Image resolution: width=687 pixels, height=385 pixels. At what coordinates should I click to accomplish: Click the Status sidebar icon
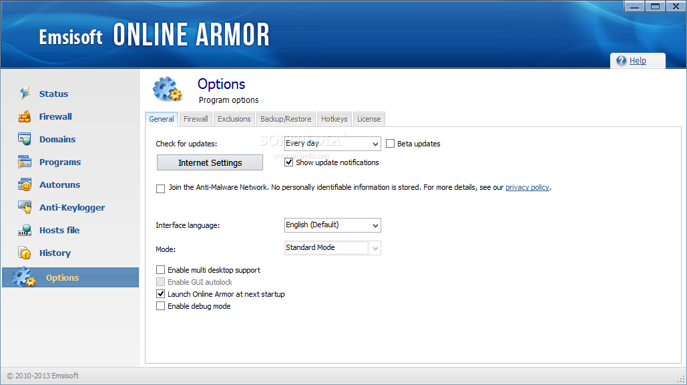click(x=25, y=93)
